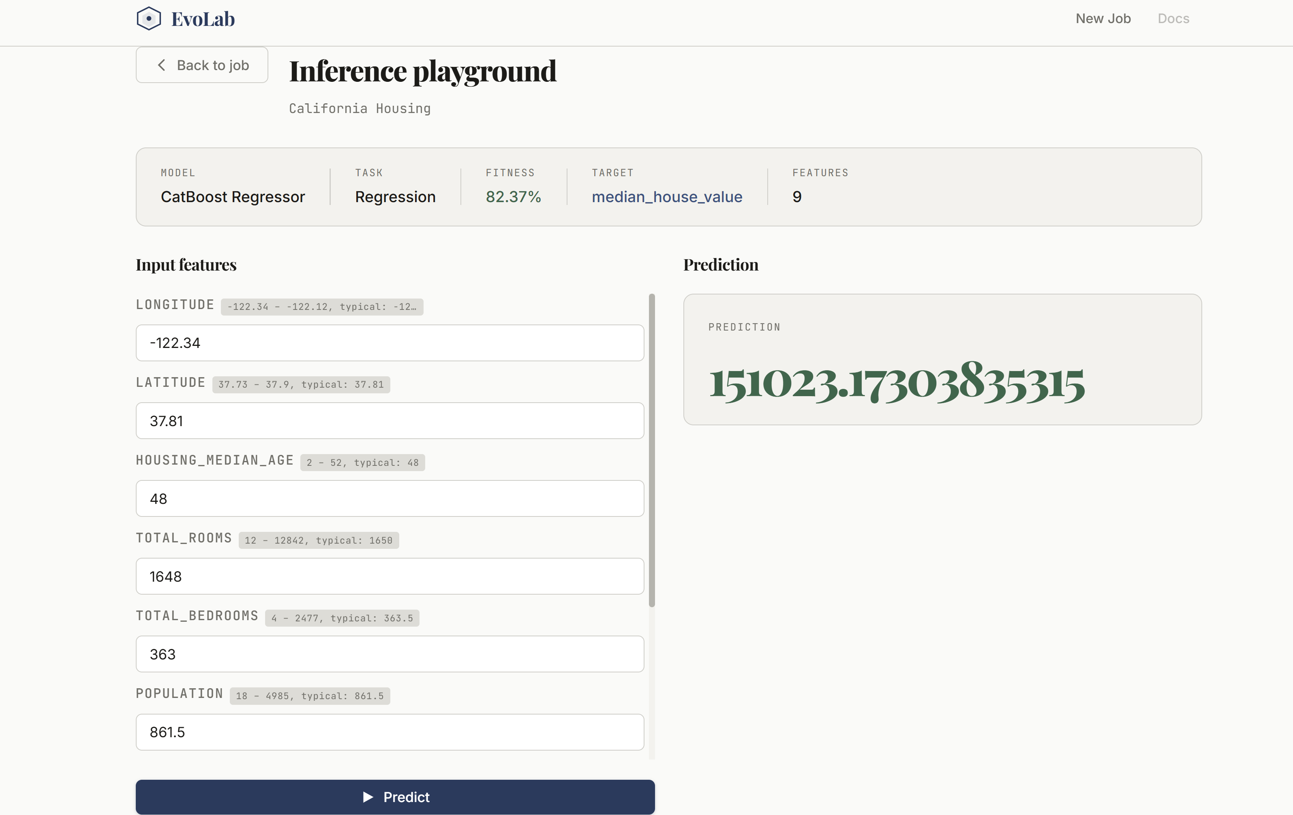This screenshot has width=1293, height=815.
Task: Click the housing_median_age typical hint badge
Action: 362,463
